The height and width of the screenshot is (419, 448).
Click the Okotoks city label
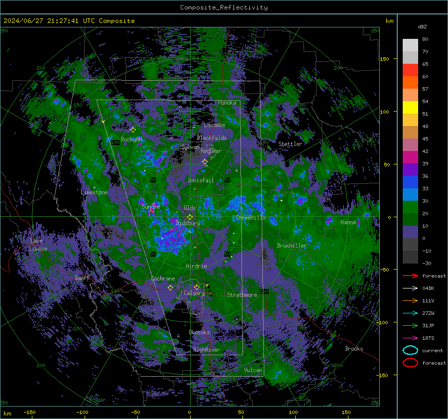coord(199,332)
